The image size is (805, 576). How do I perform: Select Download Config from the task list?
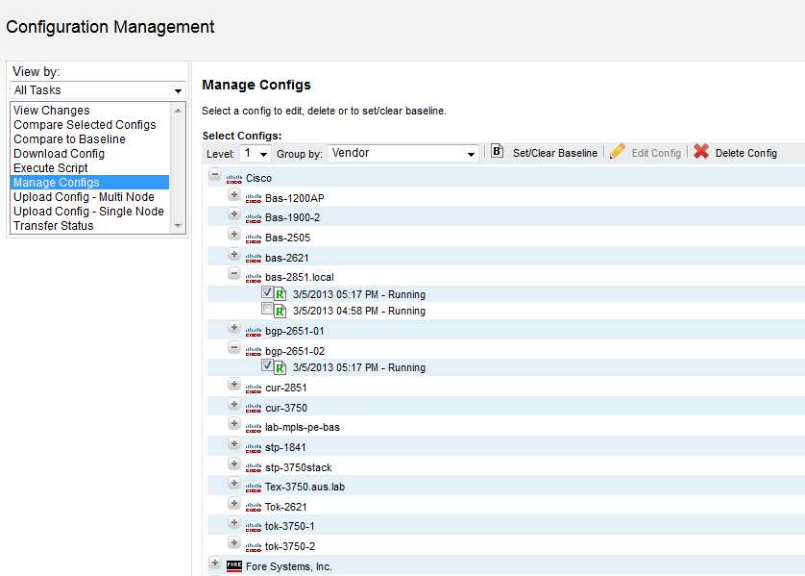click(59, 153)
